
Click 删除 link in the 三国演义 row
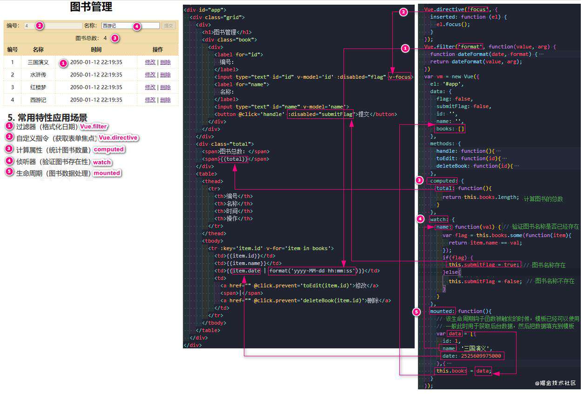[x=165, y=62]
